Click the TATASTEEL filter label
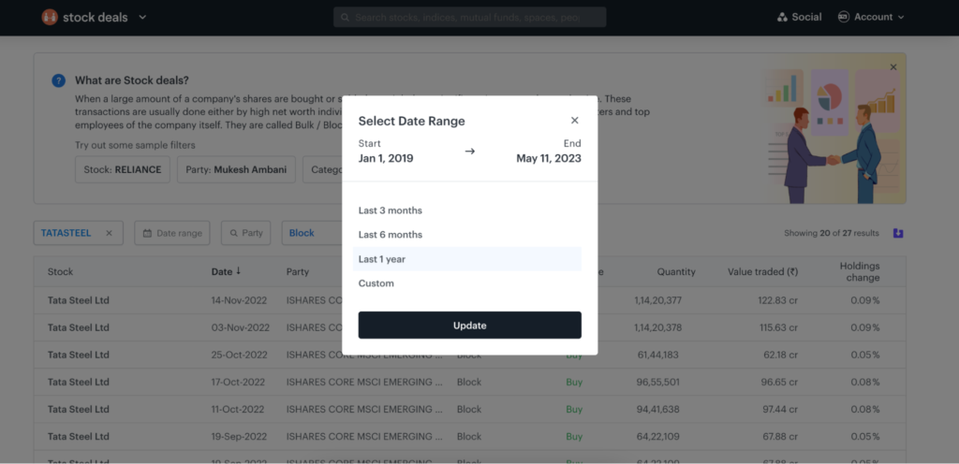The width and height of the screenshot is (959, 464). 66,233
